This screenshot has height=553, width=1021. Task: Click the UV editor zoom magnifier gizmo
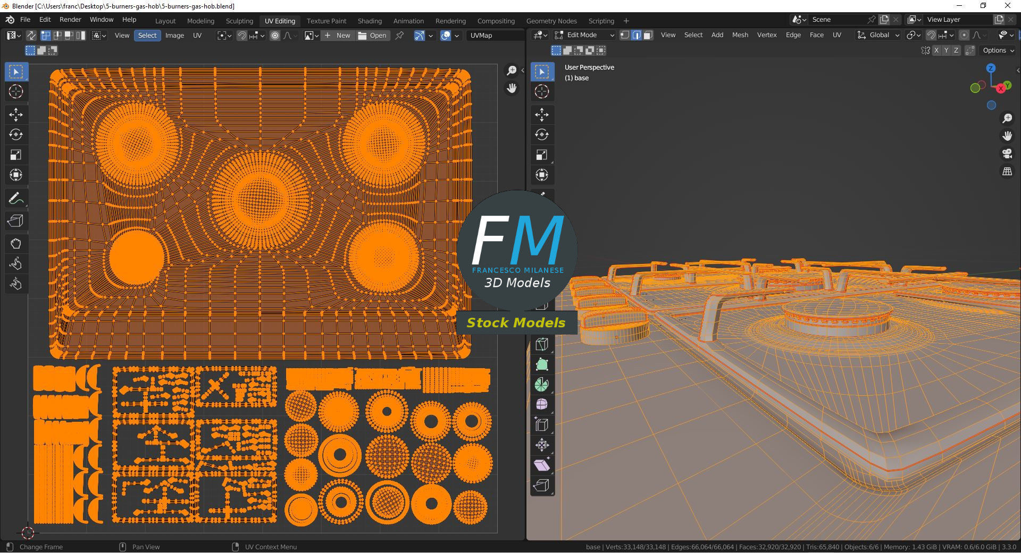[x=512, y=71]
